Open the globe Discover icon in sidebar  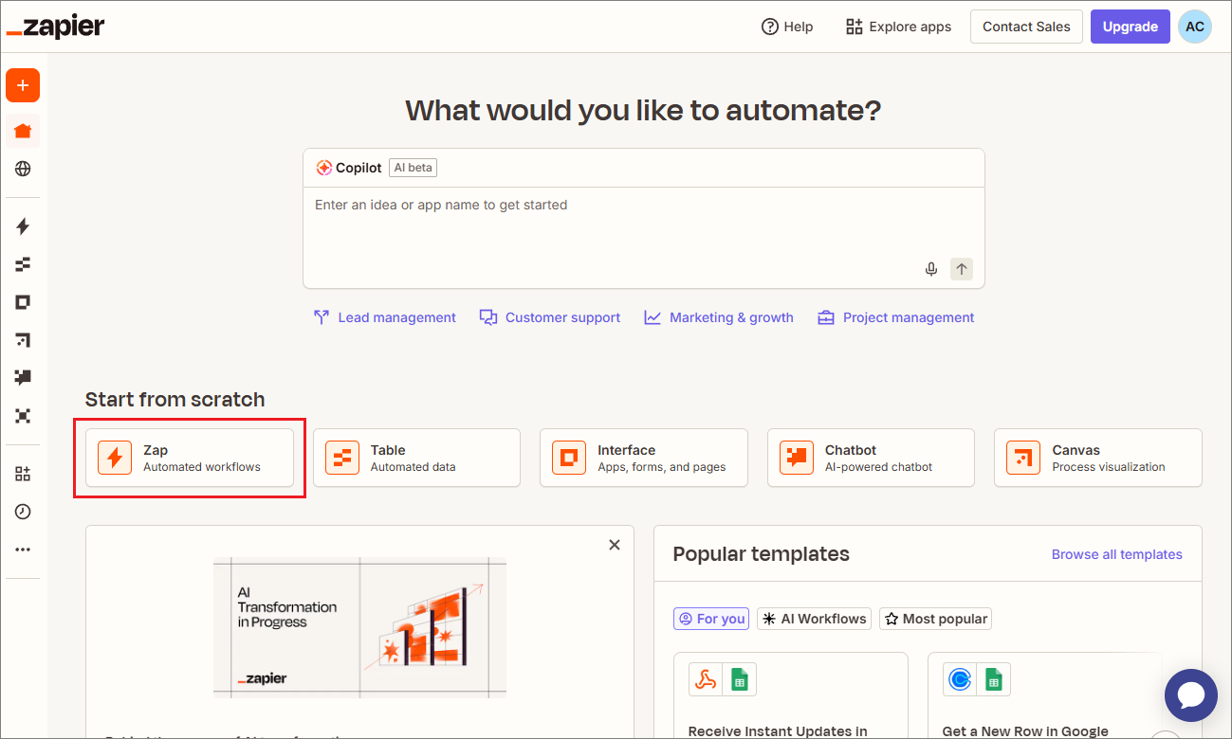click(23, 169)
